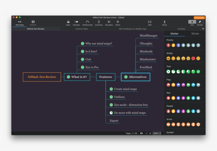
Task: Switch to XMind Zen Review sheet tab
Action: (35, 29)
